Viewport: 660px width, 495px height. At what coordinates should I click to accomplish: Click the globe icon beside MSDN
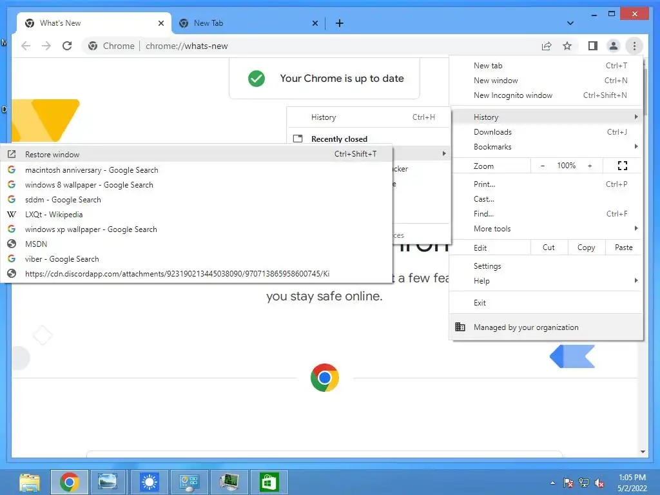[12, 244]
